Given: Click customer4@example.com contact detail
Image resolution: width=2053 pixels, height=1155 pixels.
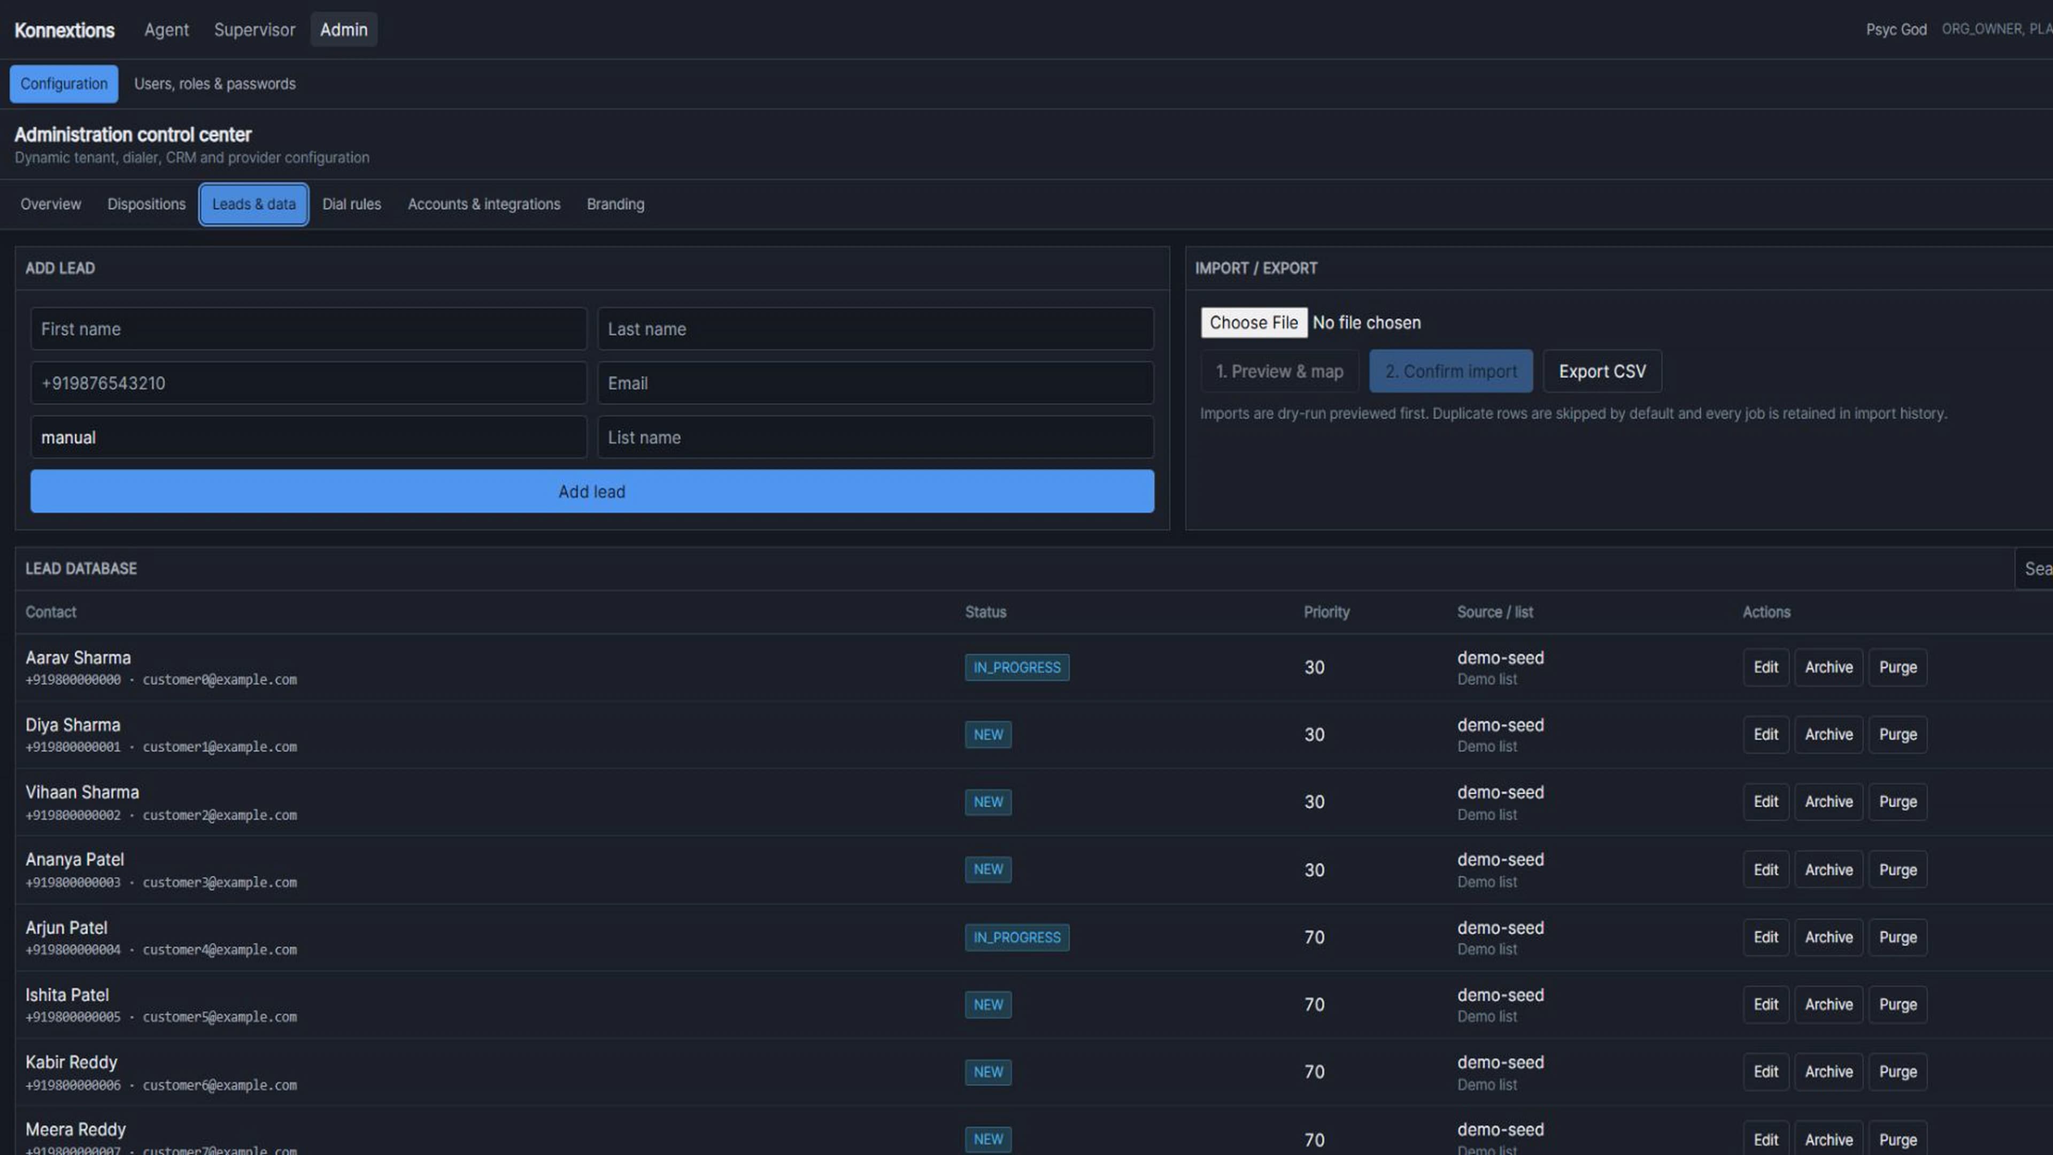Looking at the screenshot, I should pyautogui.click(x=220, y=950).
